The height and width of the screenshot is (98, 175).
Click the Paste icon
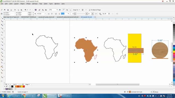coord(22,10)
